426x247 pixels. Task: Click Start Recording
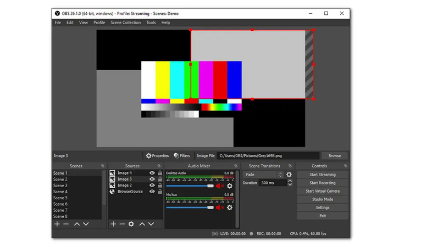(323, 183)
